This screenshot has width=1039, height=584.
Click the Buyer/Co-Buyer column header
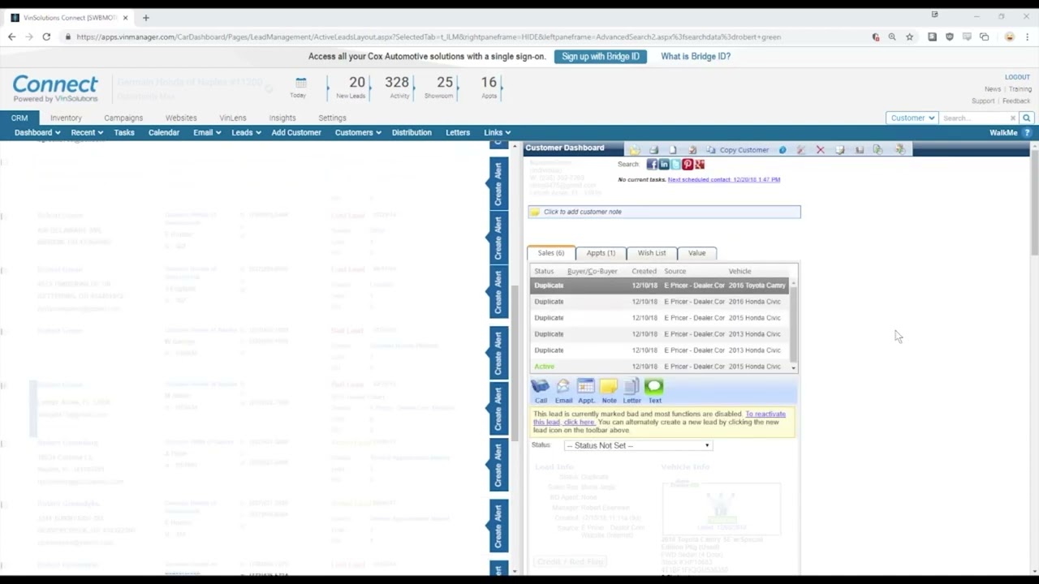[592, 271]
